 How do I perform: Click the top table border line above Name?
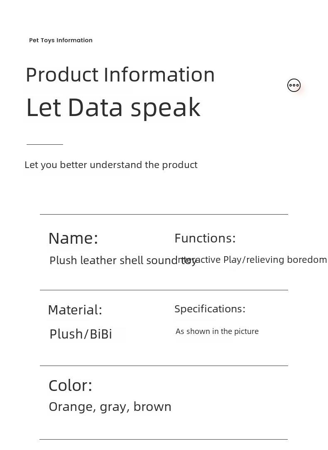(164, 214)
